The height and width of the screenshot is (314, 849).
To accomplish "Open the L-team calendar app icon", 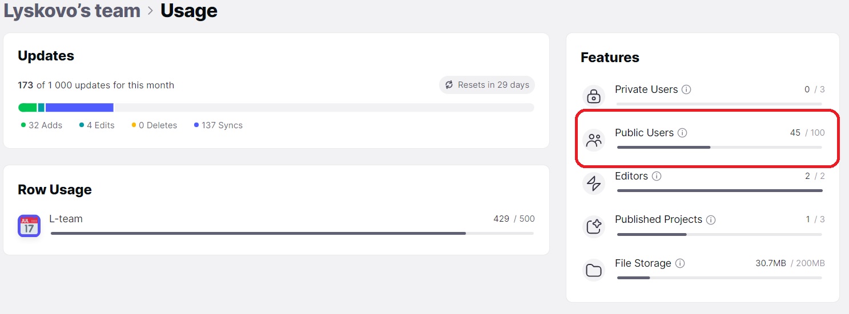I will point(29,226).
